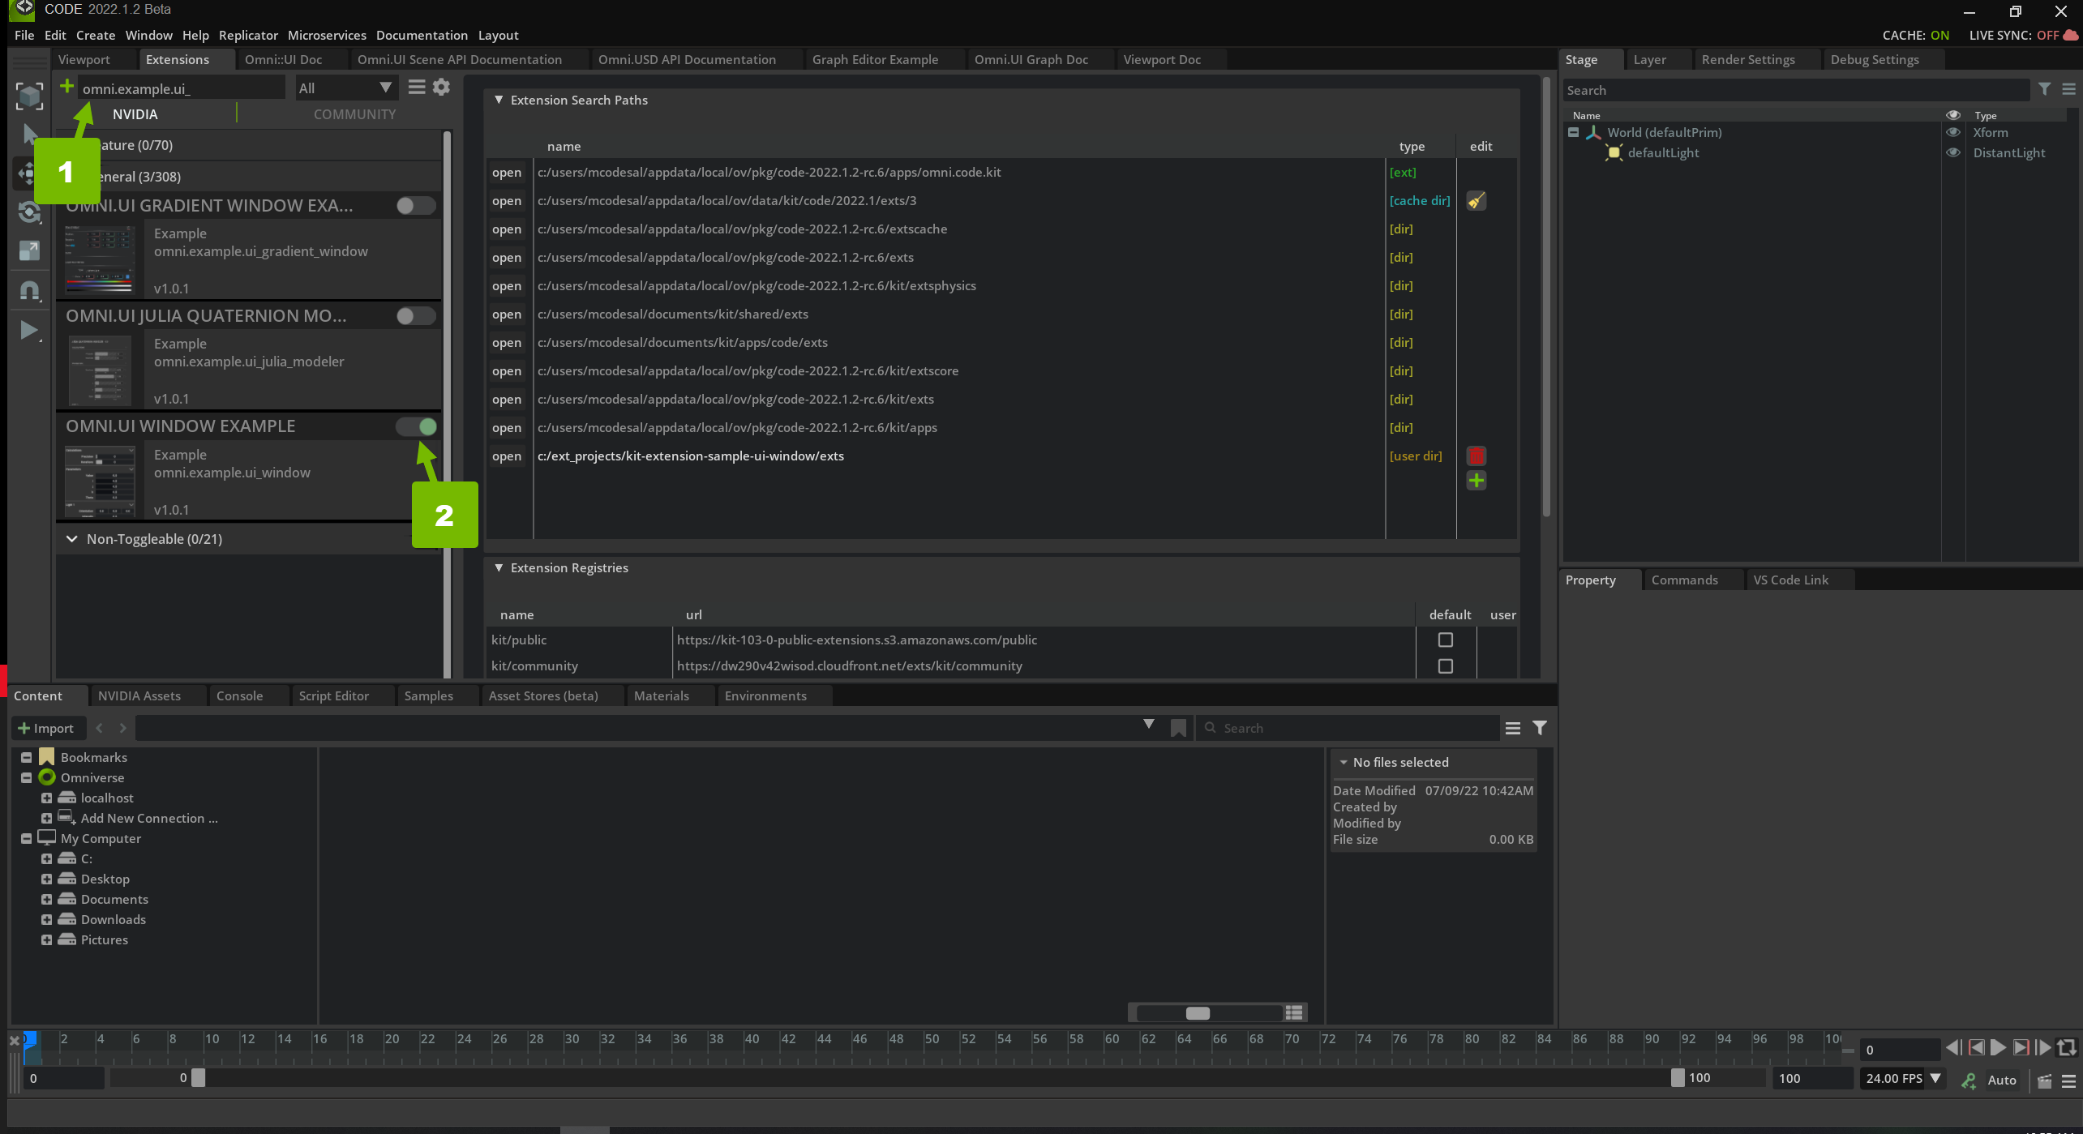Switch to the Viewport tab
Viewport: 2083px width, 1134px height.
(x=84, y=59)
